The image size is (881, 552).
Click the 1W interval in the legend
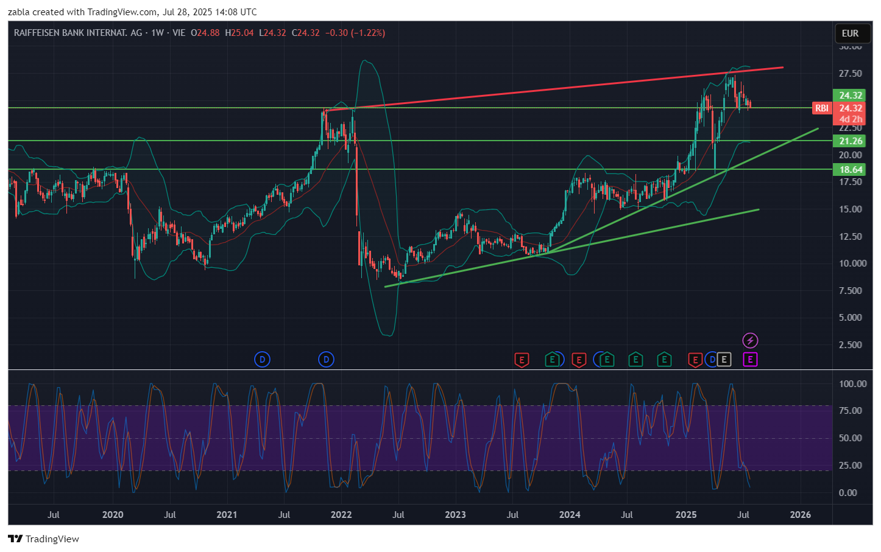click(158, 33)
